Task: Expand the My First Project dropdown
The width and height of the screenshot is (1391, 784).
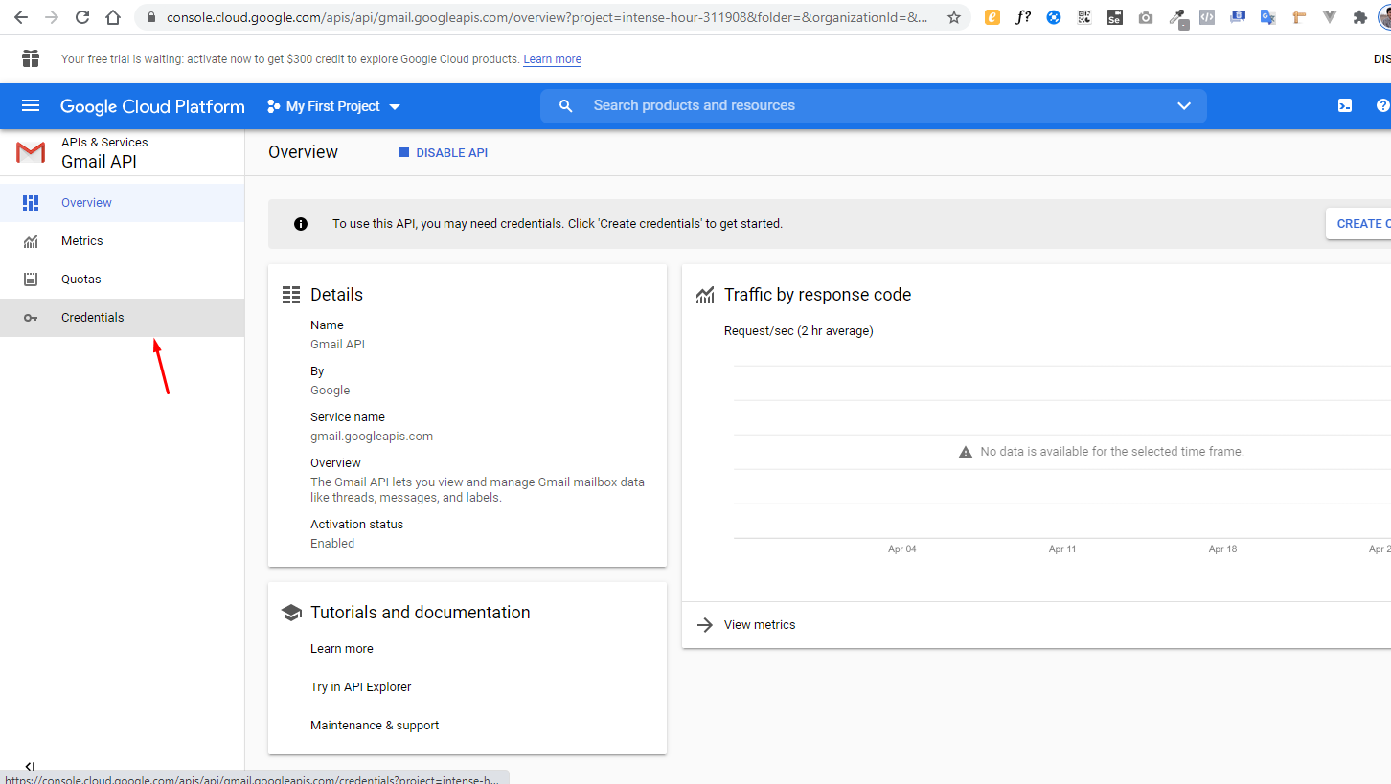Action: point(332,106)
